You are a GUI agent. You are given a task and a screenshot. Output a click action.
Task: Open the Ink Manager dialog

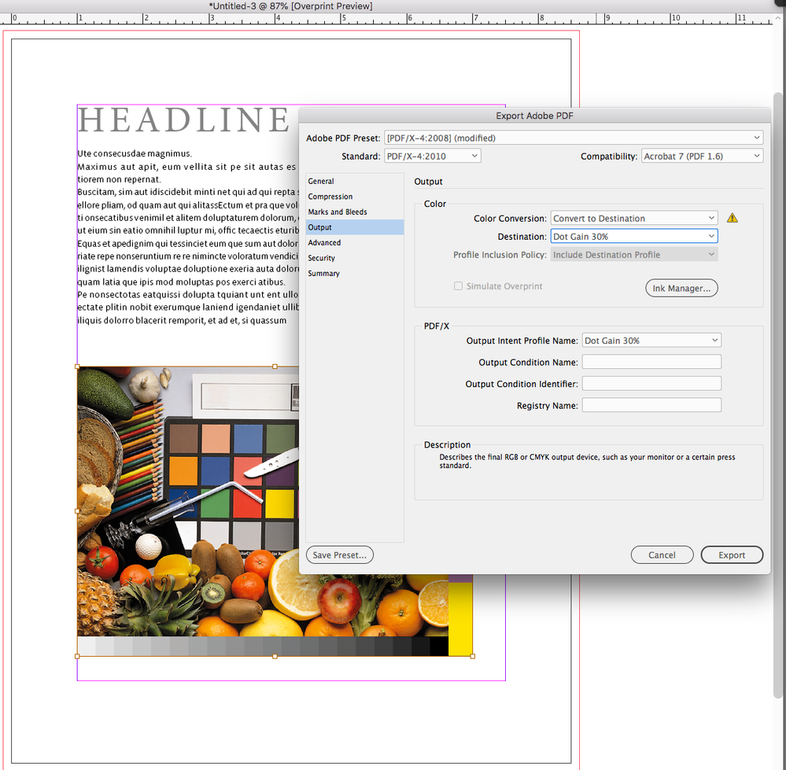(x=681, y=288)
